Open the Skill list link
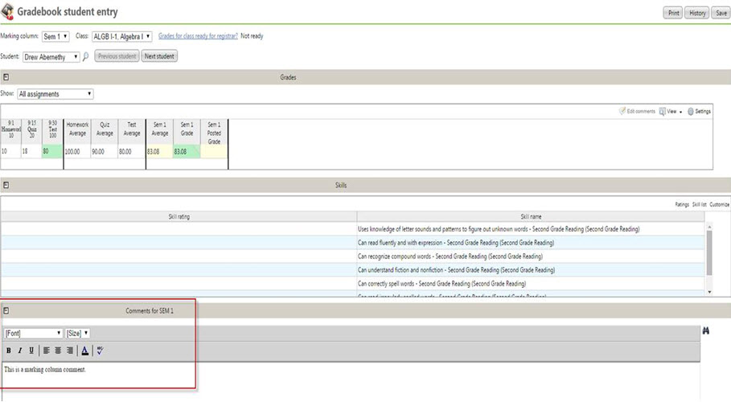The image size is (731, 402). tap(699, 205)
